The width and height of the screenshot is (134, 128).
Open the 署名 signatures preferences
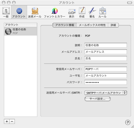[x=92, y=12]
